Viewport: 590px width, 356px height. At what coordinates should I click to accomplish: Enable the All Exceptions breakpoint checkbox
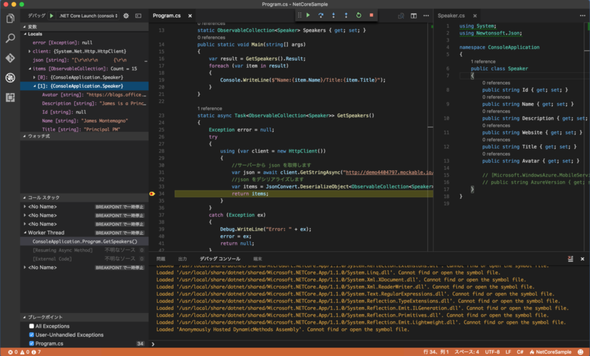[32, 326]
